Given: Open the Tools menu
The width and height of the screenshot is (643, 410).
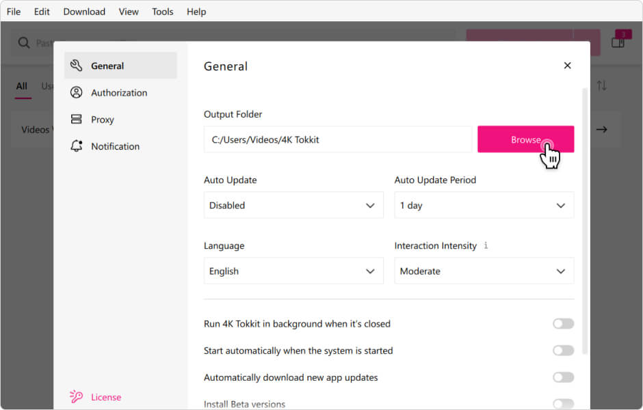Looking at the screenshot, I should click(x=163, y=12).
